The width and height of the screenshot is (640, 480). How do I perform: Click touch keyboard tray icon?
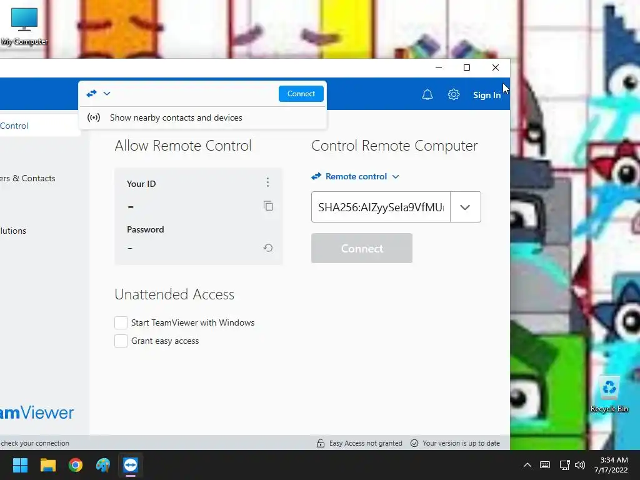(x=545, y=465)
